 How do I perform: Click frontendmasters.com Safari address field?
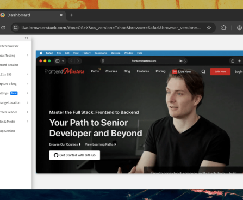pos(144,61)
